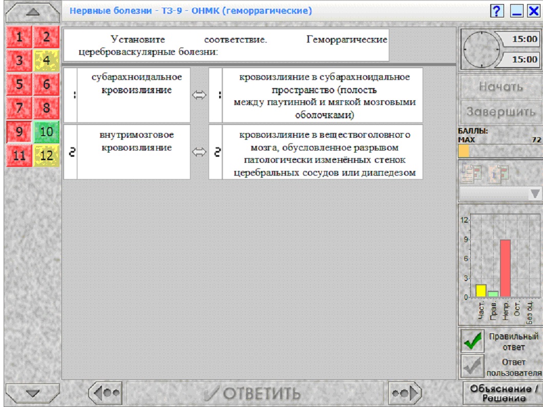
Task: Click match arrow of the субарахноидальное row
Action: tap(199, 95)
